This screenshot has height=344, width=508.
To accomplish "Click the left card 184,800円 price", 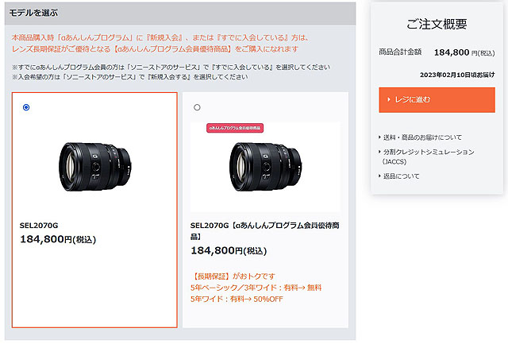I will (58, 239).
